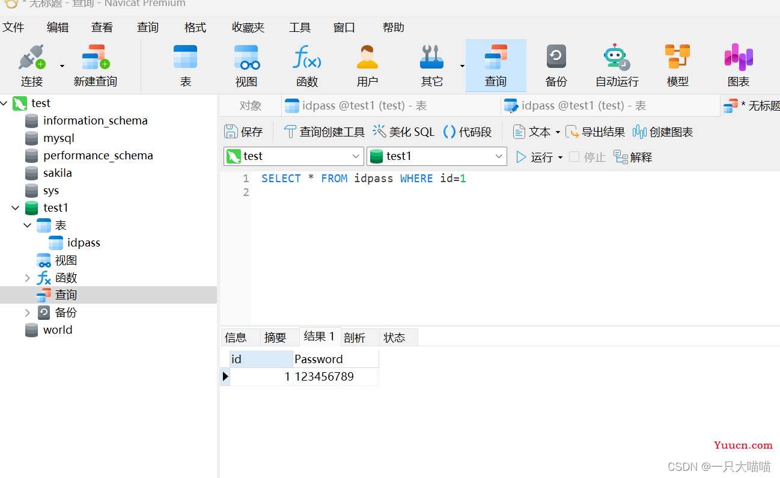Click 美化 SQL (Beautify SQL)

pyautogui.click(x=403, y=132)
